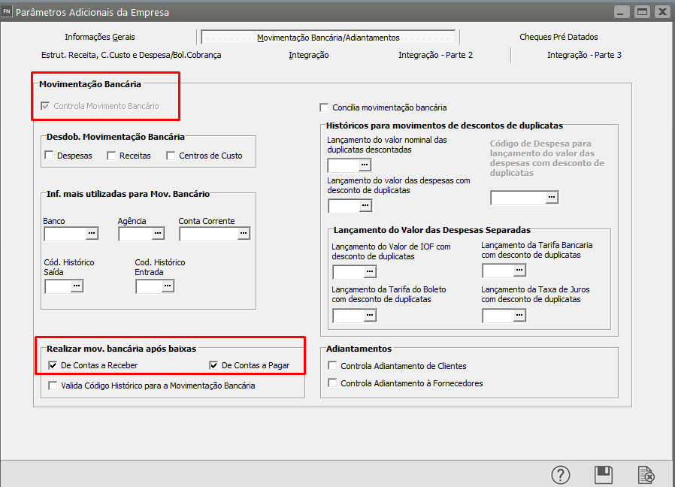Open lookup button for Conta Corrente field
Image resolution: width=675 pixels, height=487 pixels.
coord(244,234)
